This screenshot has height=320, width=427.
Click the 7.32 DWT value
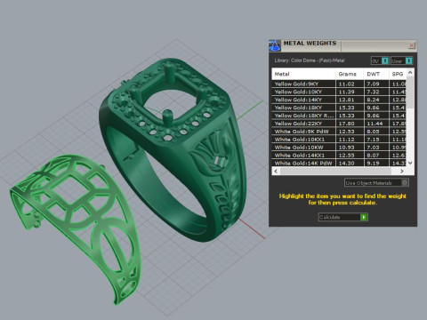pyautogui.click(x=373, y=92)
